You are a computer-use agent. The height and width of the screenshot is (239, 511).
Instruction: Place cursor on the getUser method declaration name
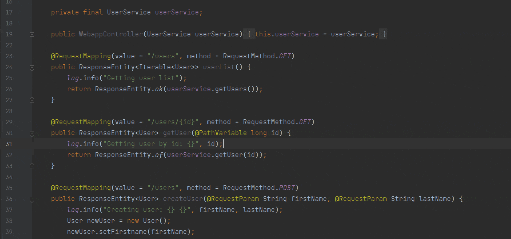(177, 133)
